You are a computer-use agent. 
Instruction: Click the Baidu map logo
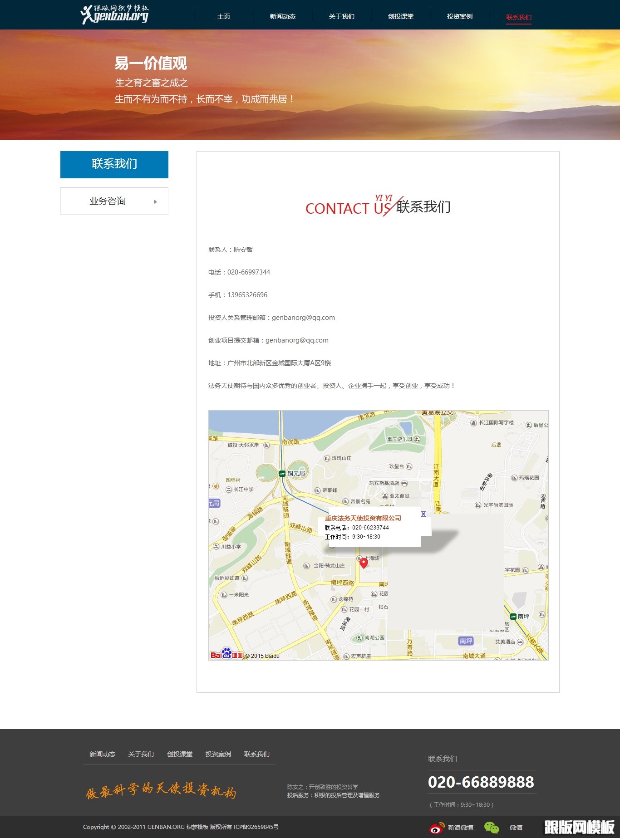(226, 654)
